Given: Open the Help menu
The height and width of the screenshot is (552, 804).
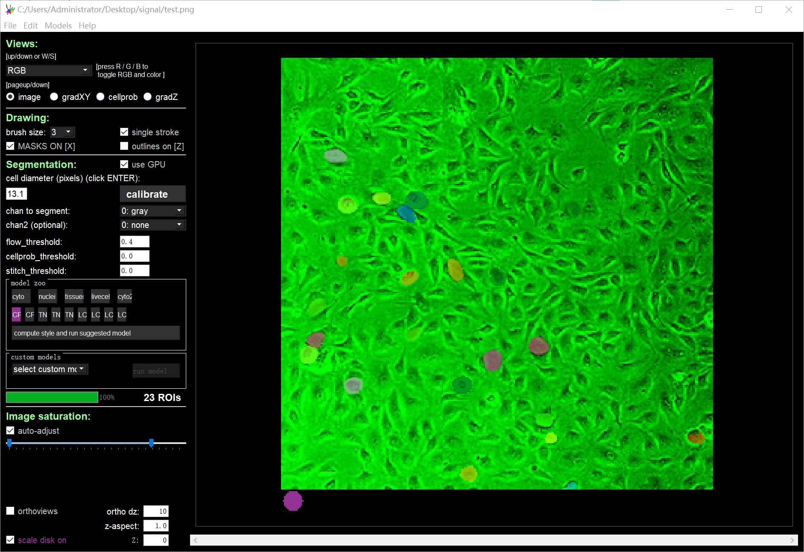Looking at the screenshot, I should click(x=87, y=26).
